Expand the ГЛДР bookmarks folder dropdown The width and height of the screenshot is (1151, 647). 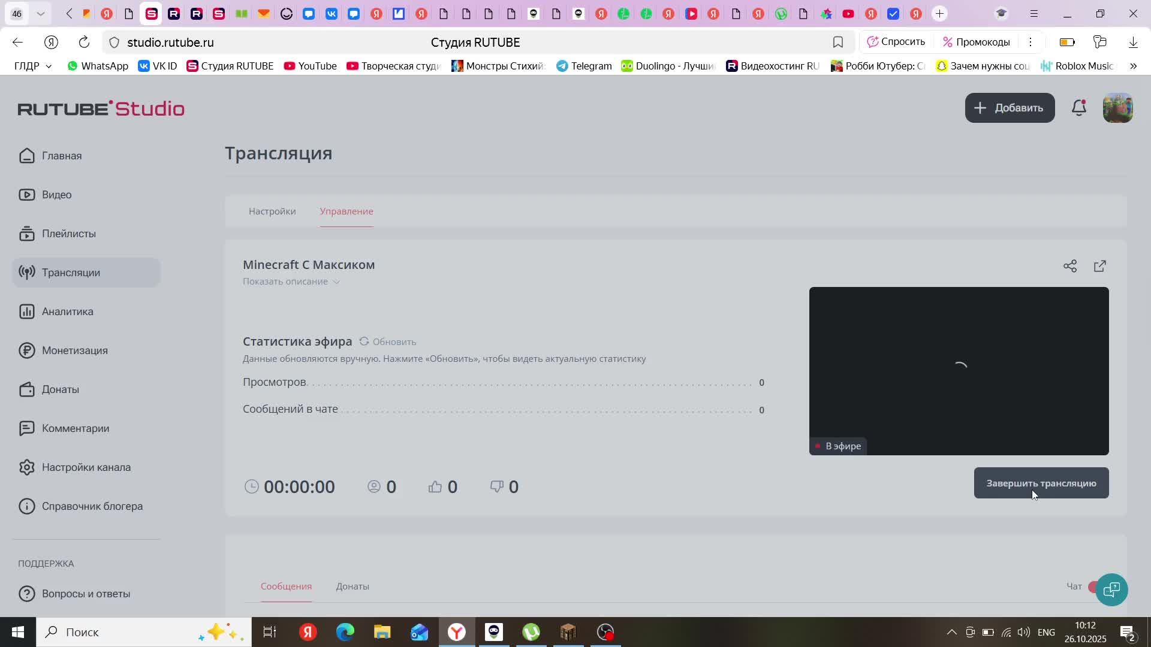coord(33,66)
